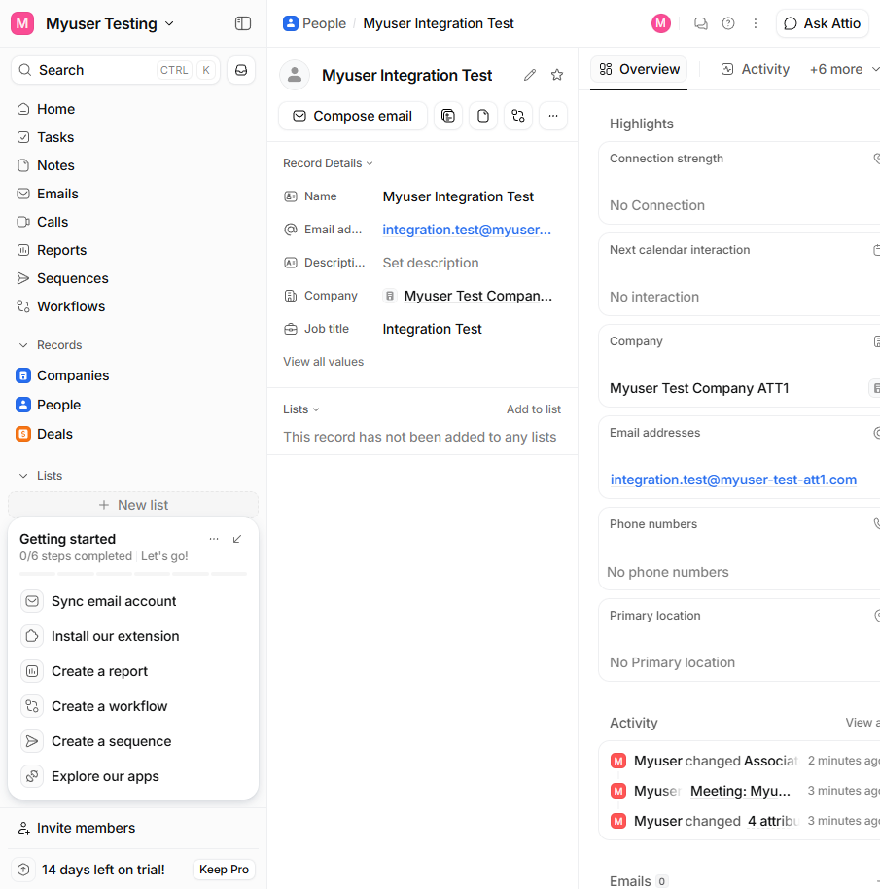Image resolution: width=880 pixels, height=889 pixels.
Task: Start Install our extension step
Action: pos(133,636)
